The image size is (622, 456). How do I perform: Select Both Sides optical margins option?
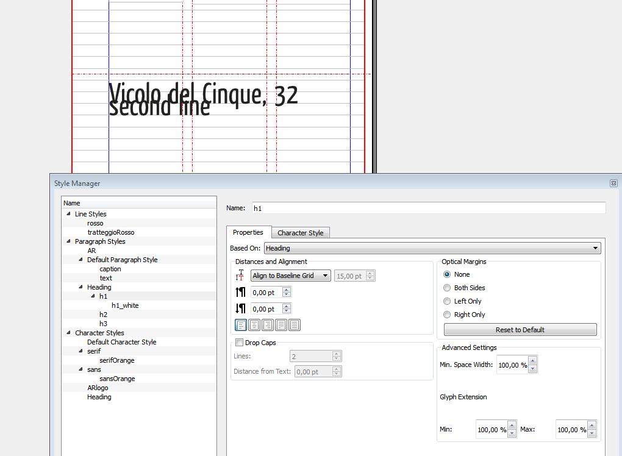(447, 288)
